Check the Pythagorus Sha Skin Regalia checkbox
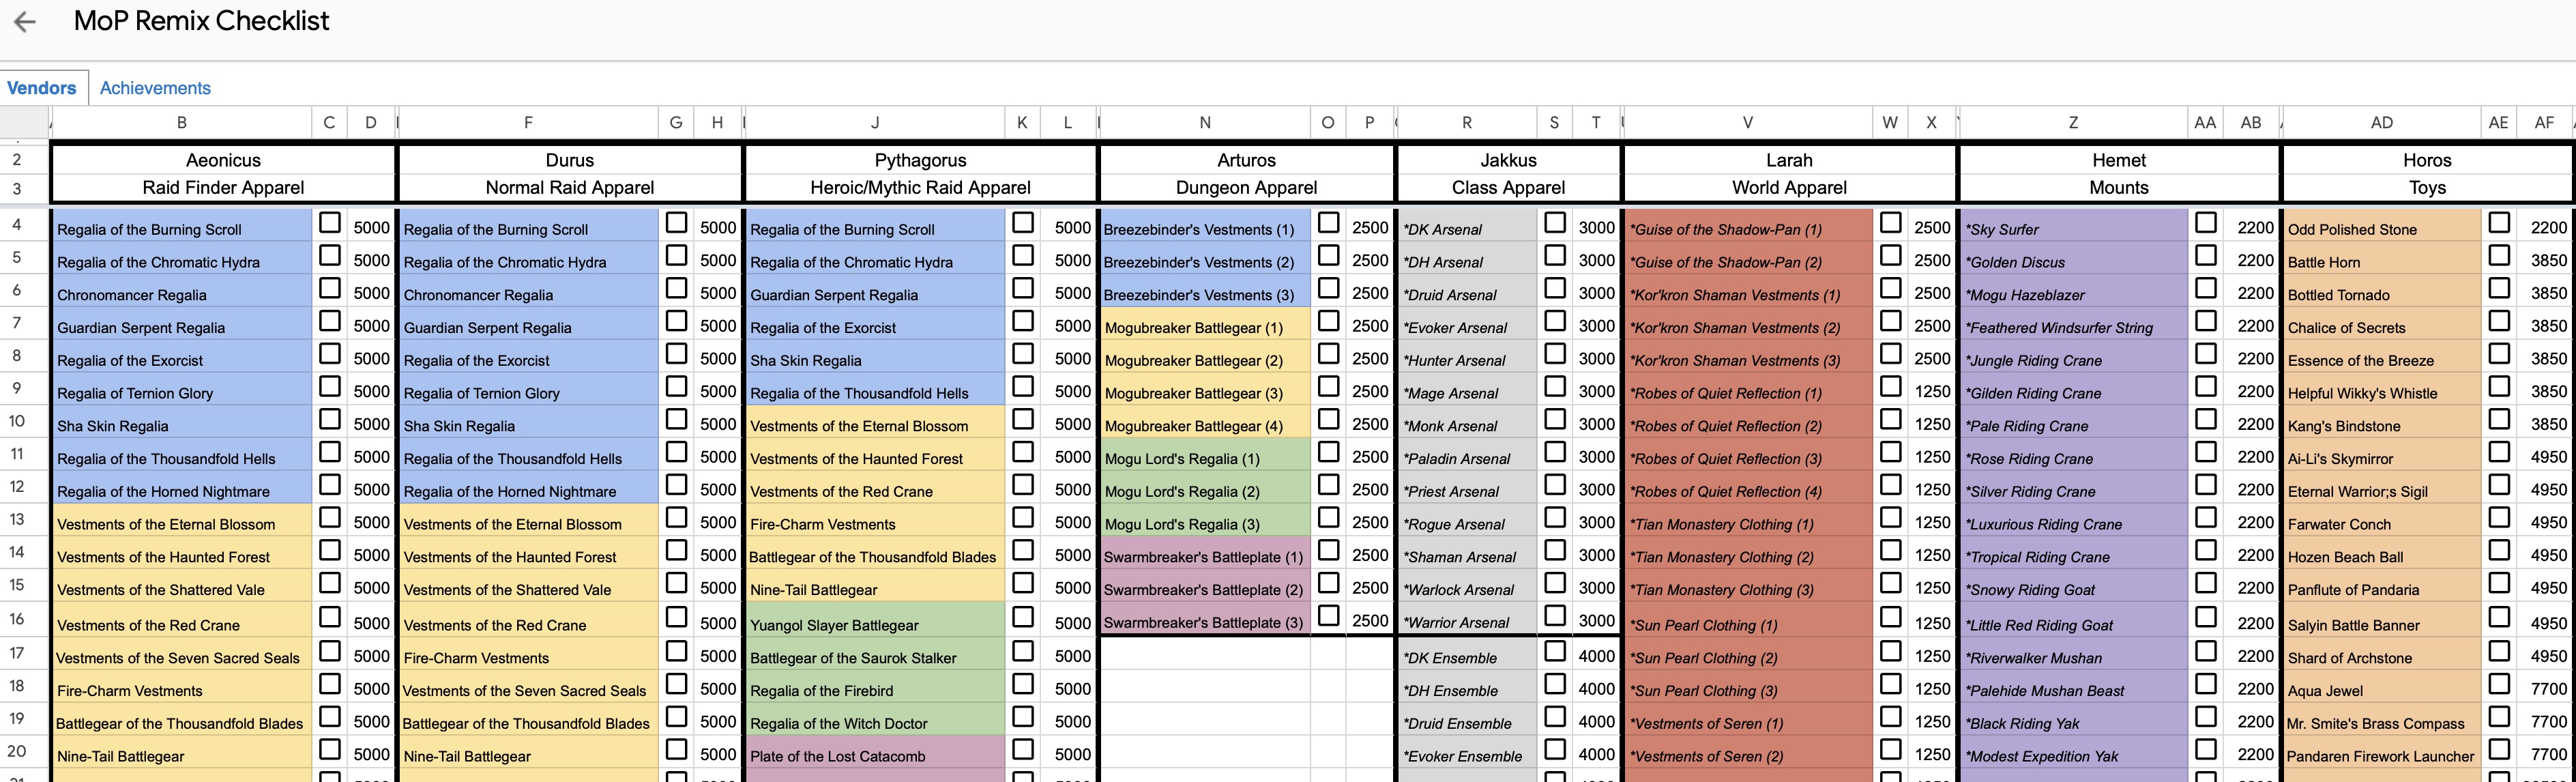This screenshot has width=2576, height=782. 1022,354
